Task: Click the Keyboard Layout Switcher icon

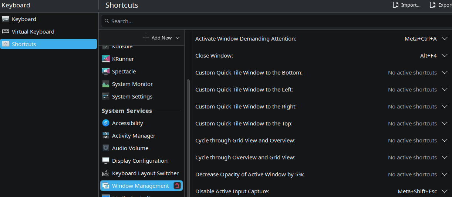Action: click(106, 173)
